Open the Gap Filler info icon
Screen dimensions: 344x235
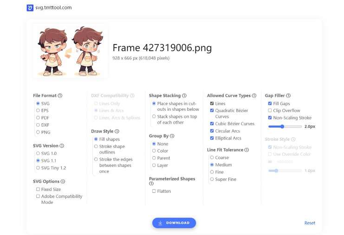[x=288, y=95]
